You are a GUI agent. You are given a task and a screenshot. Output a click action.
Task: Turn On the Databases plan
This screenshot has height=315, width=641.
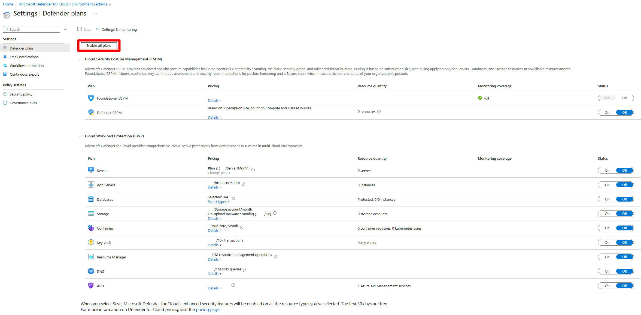(x=607, y=199)
